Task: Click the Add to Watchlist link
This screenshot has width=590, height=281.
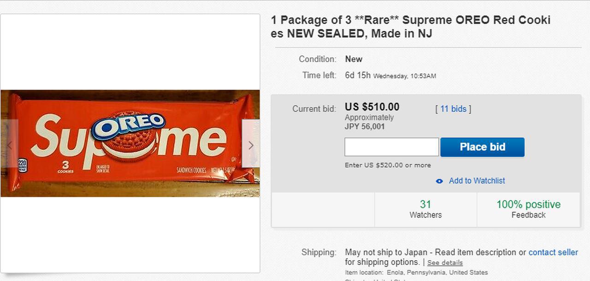Action: tap(477, 181)
